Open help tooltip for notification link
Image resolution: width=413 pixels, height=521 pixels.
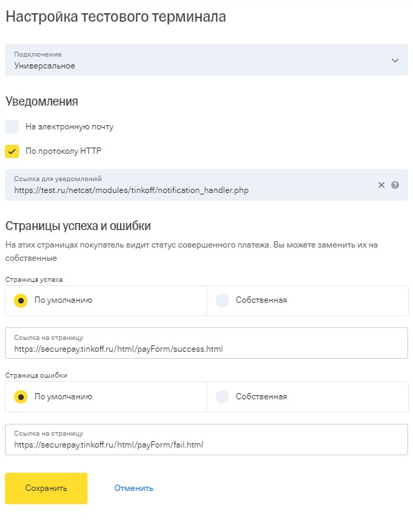[395, 185]
